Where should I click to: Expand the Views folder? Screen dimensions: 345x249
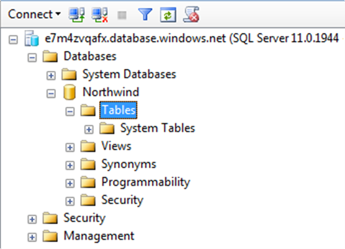tap(70, 148)
